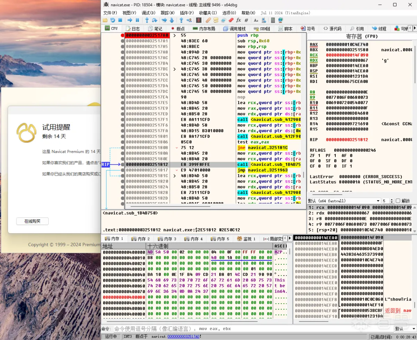Viewport: 417px width, 340px height.
Task: Click the step into toolbar icon
Action: (x=147, y=20)
